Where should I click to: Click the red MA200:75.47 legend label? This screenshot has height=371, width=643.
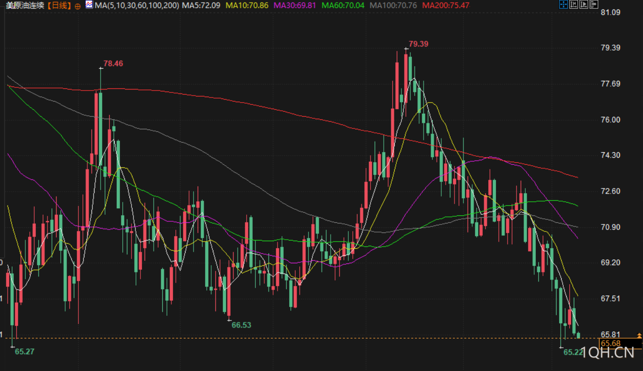(x=446, y=6)
